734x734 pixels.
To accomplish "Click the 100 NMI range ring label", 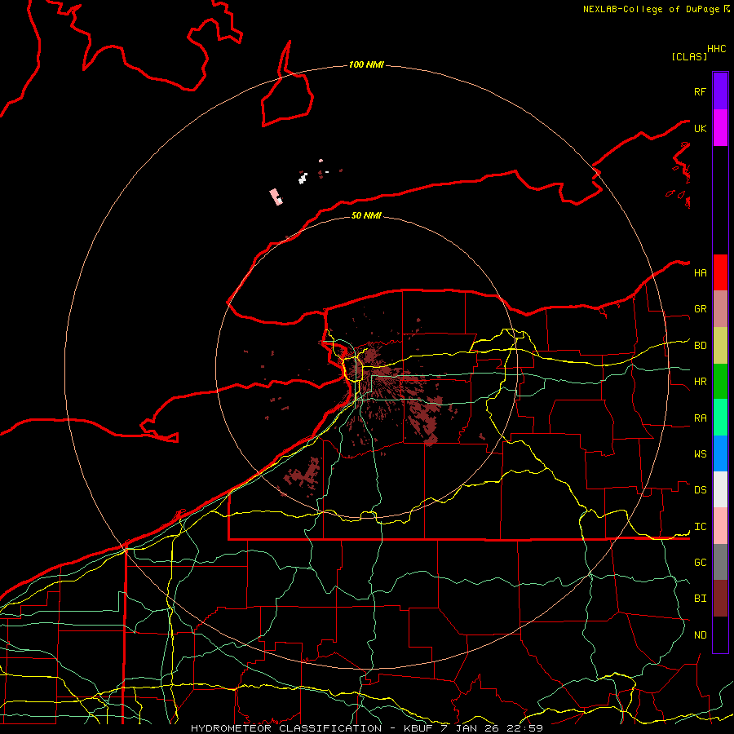I will coord(366,64).
